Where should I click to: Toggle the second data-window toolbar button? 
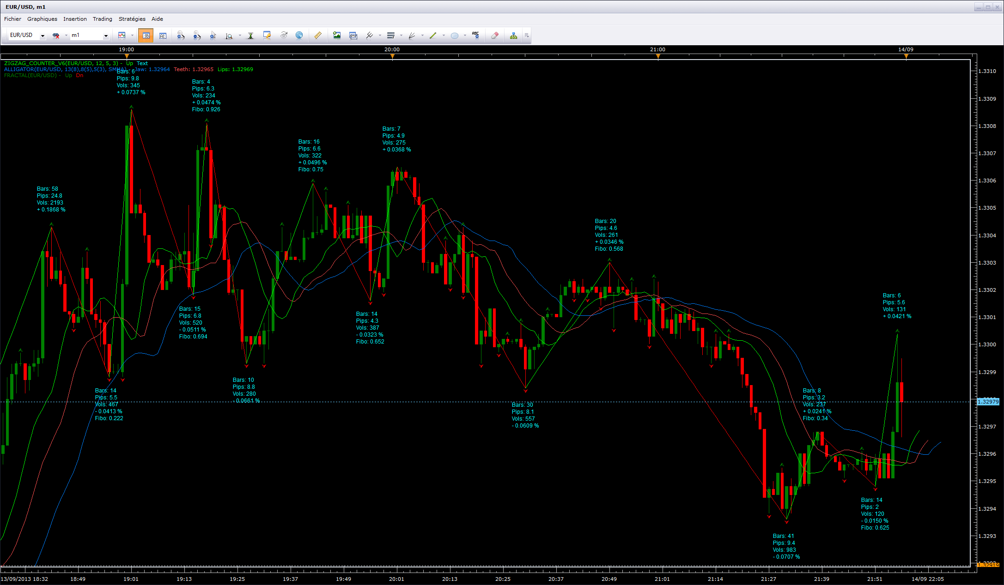(x=163, y=36)
